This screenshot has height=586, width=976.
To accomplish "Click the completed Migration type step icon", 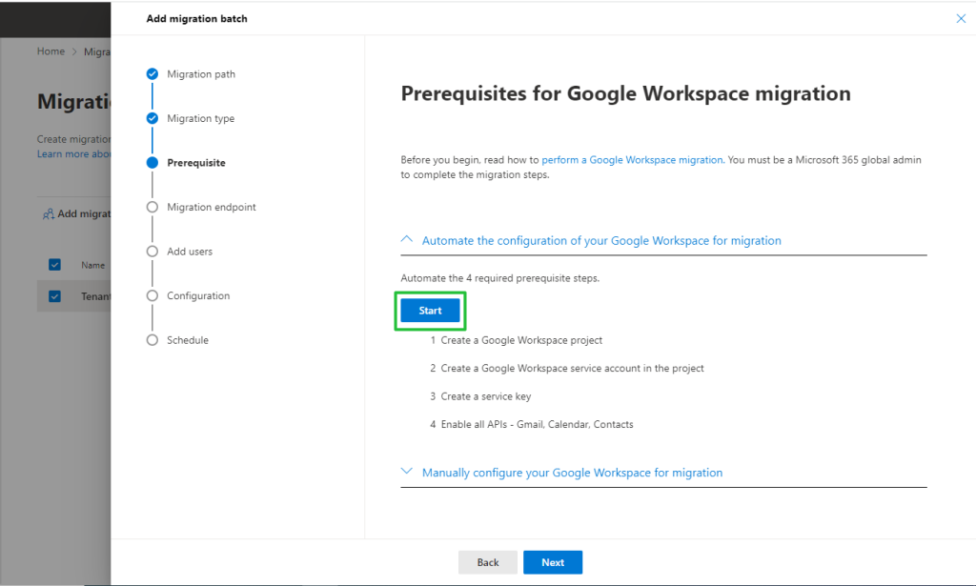I will click(151, 118).
